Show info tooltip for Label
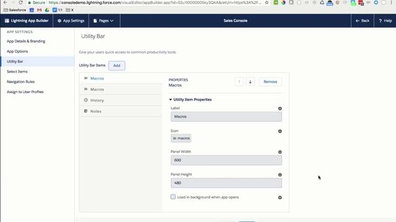Screen dimensions: 396x222 (280, 109)
